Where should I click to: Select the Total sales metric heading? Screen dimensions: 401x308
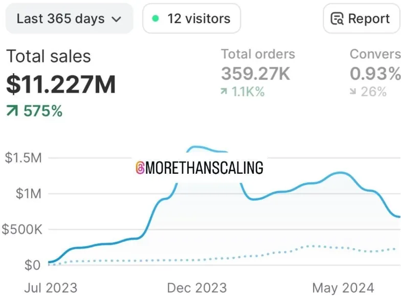click(x=49, y=56)
